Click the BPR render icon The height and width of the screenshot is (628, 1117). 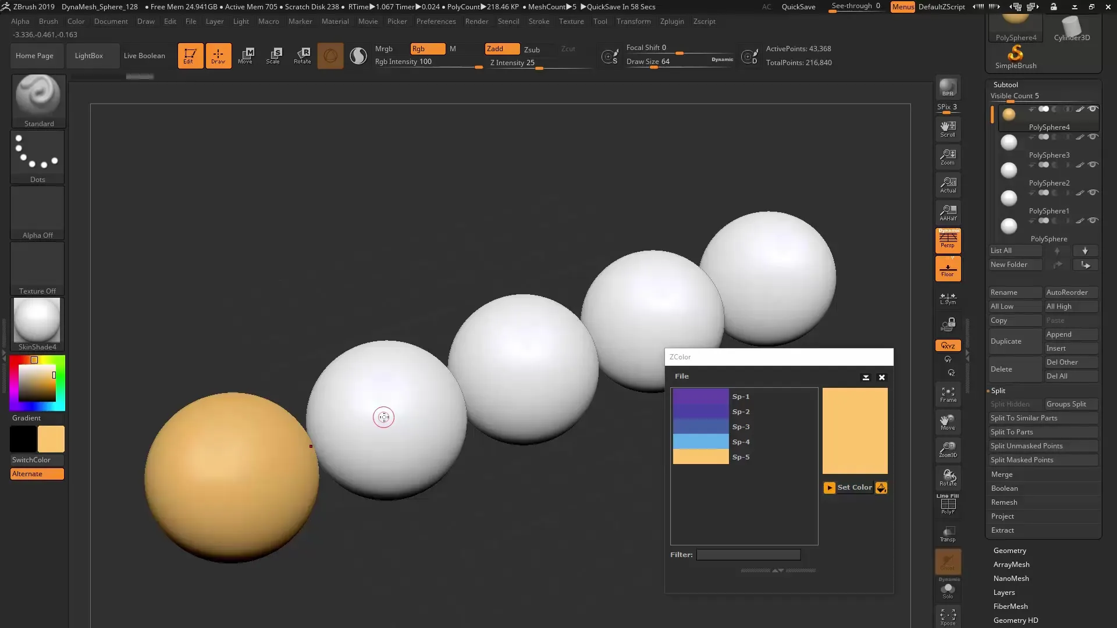coord(948,87)
